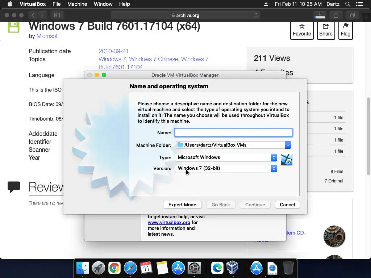
Task: Click Safari share toolbar icon
Action: tap(336, 15)
